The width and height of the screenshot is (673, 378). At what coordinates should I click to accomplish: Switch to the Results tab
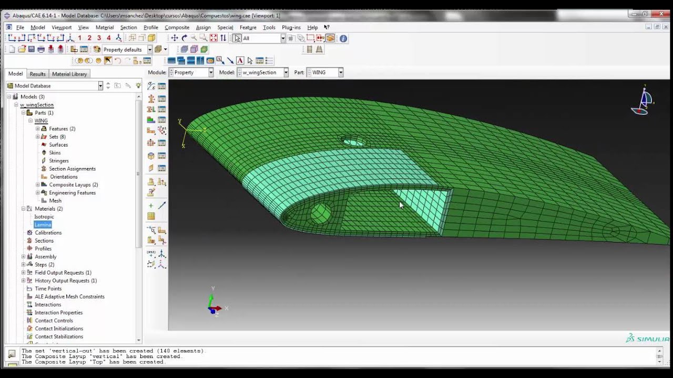(37, 74)
